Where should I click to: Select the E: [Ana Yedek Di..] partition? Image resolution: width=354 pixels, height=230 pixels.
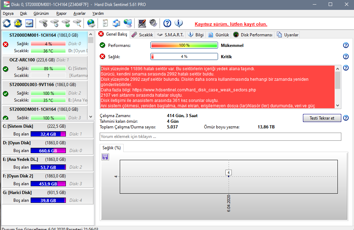pyautogui.click(x=48, y=163)
